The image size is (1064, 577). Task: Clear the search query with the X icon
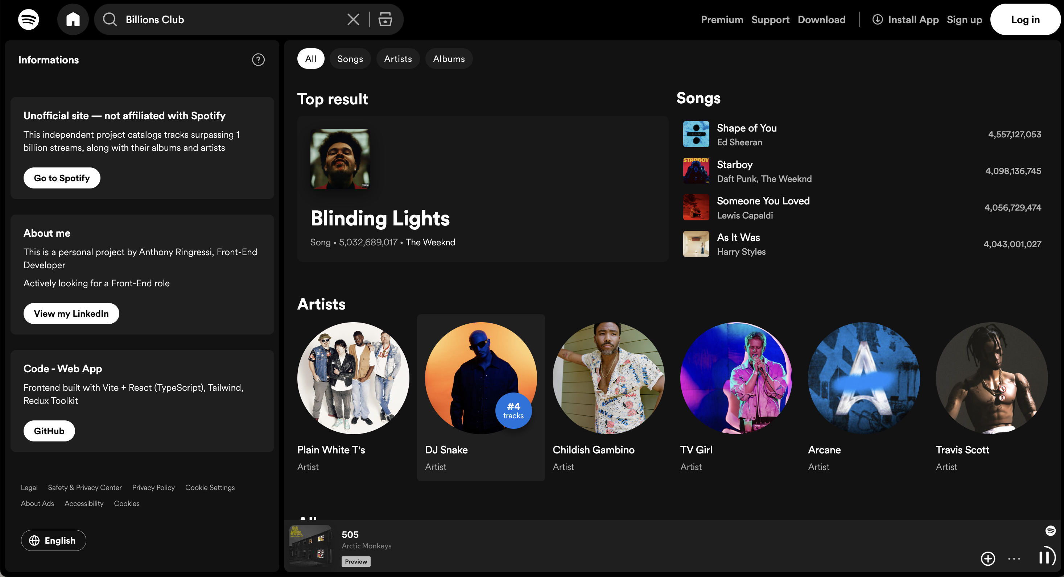[353, 19]
